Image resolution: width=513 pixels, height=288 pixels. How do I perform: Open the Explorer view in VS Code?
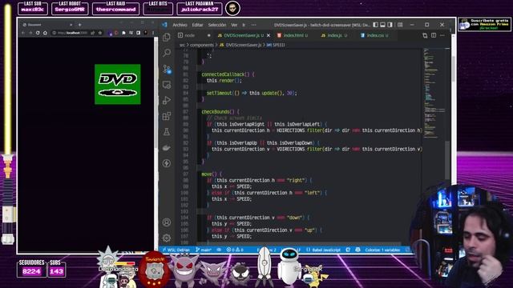(x=167, y=37)
